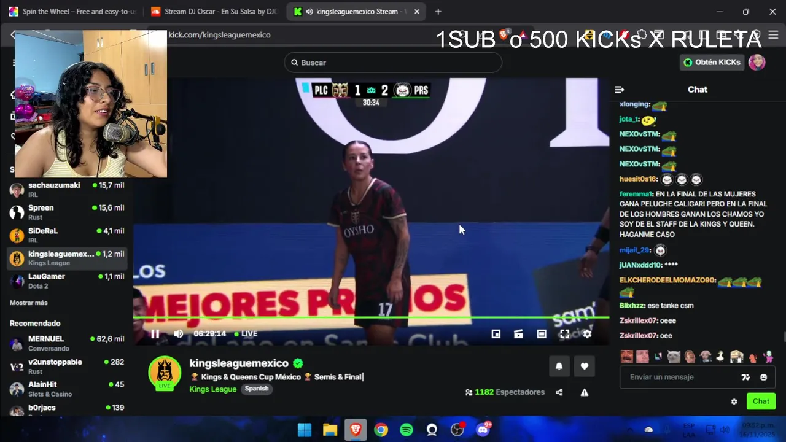The height and width of the screenshot is (442, 786).
Task: Enter fullscreen mode in video player
Action: [x=564, y=334]
